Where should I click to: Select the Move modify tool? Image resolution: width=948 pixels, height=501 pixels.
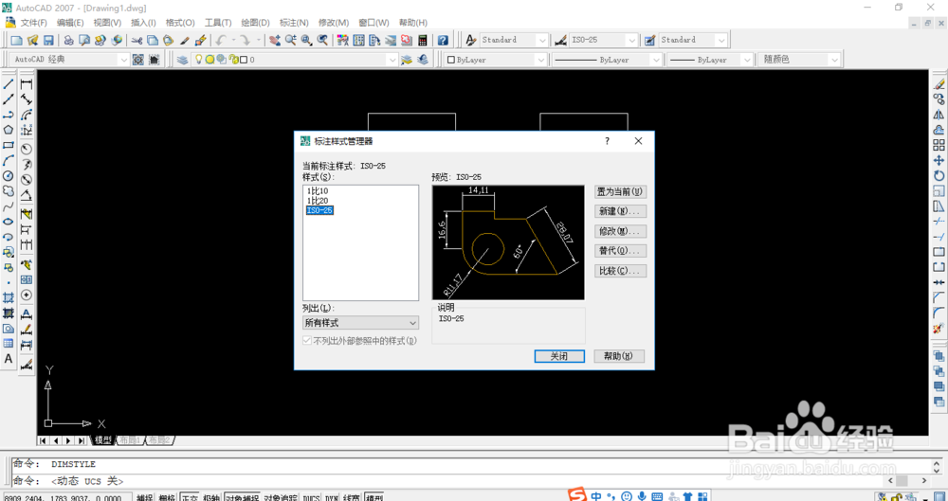point(939,160)
